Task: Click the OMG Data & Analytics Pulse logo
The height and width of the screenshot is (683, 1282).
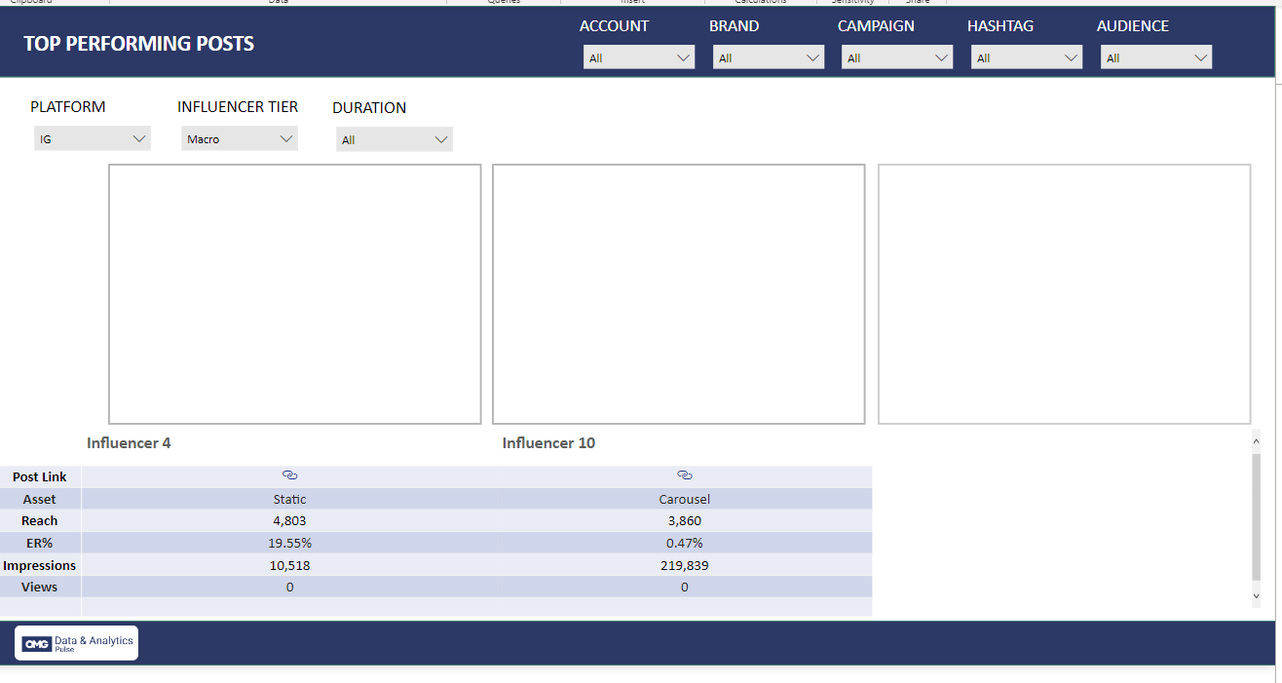Action: point(76,643)
